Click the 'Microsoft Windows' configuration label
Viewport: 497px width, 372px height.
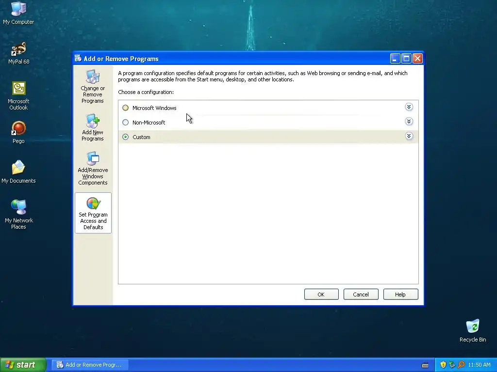click(154, 108)
